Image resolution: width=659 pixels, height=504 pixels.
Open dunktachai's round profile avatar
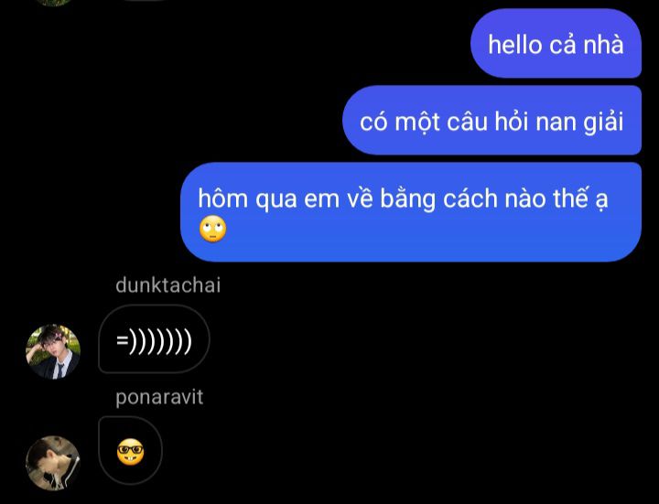[x=53, y=351]
